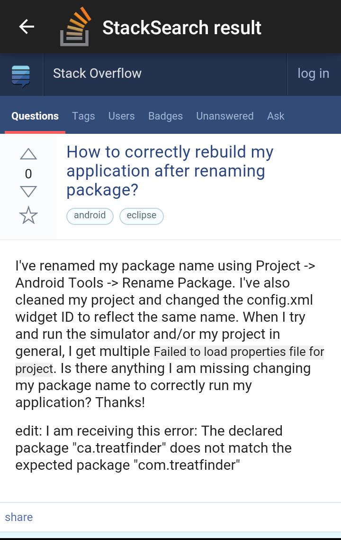Tap the highlighted error text in the question
The image size is (341, 540).
click(x=237, y=352)
